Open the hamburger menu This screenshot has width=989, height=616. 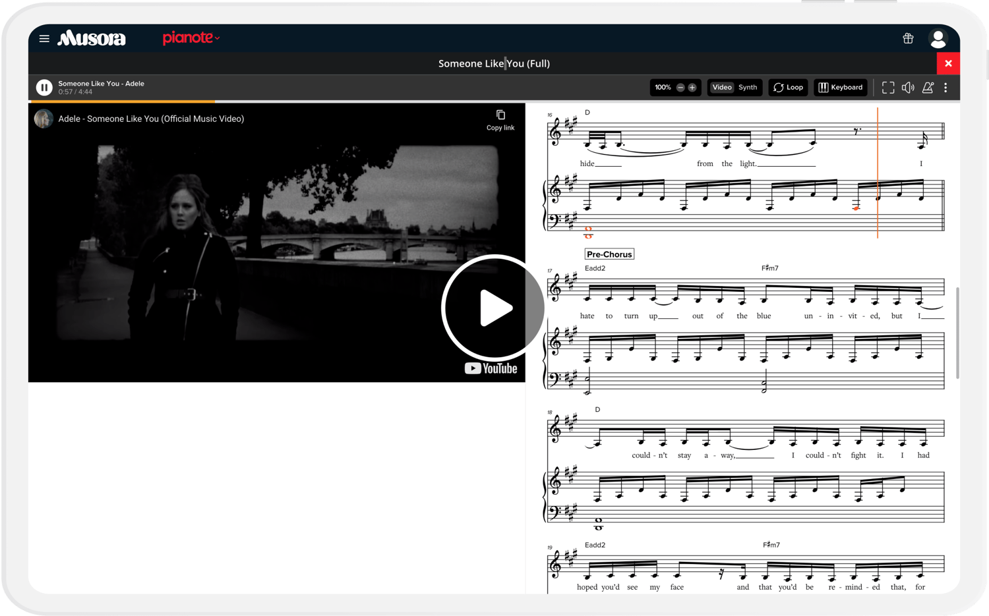tap(44, 39)
